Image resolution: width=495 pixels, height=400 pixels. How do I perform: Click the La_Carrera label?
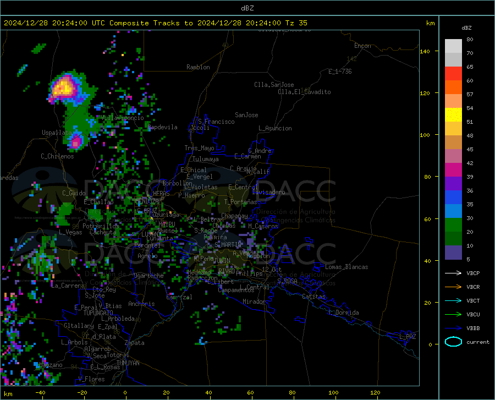click(68, 286)
